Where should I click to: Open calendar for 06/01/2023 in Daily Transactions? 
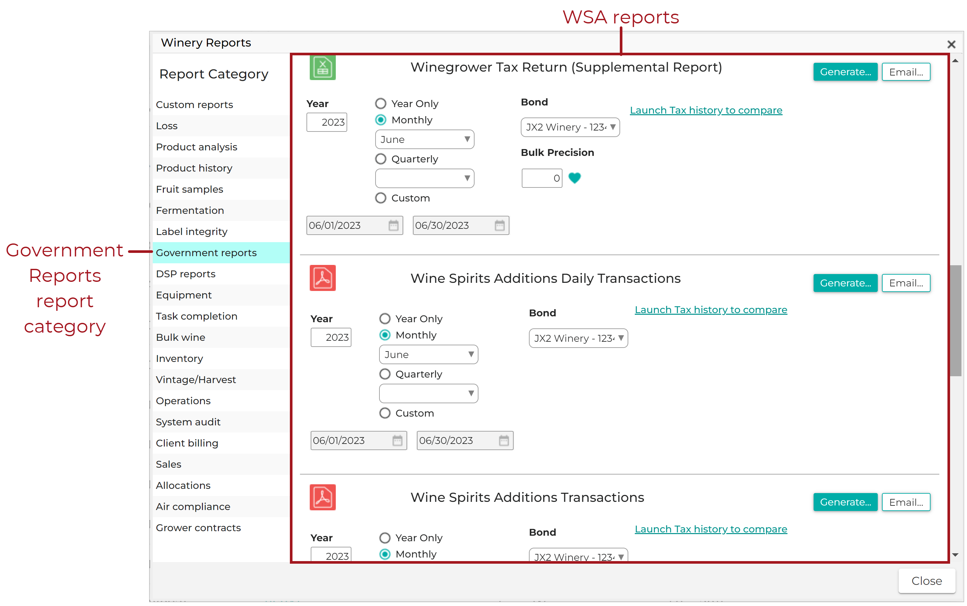click(397, 440)
